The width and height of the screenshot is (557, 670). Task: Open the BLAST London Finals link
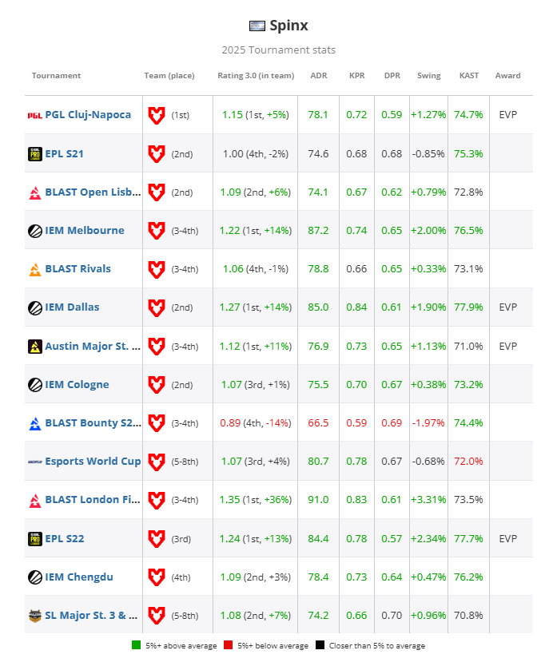click(93, 500)
